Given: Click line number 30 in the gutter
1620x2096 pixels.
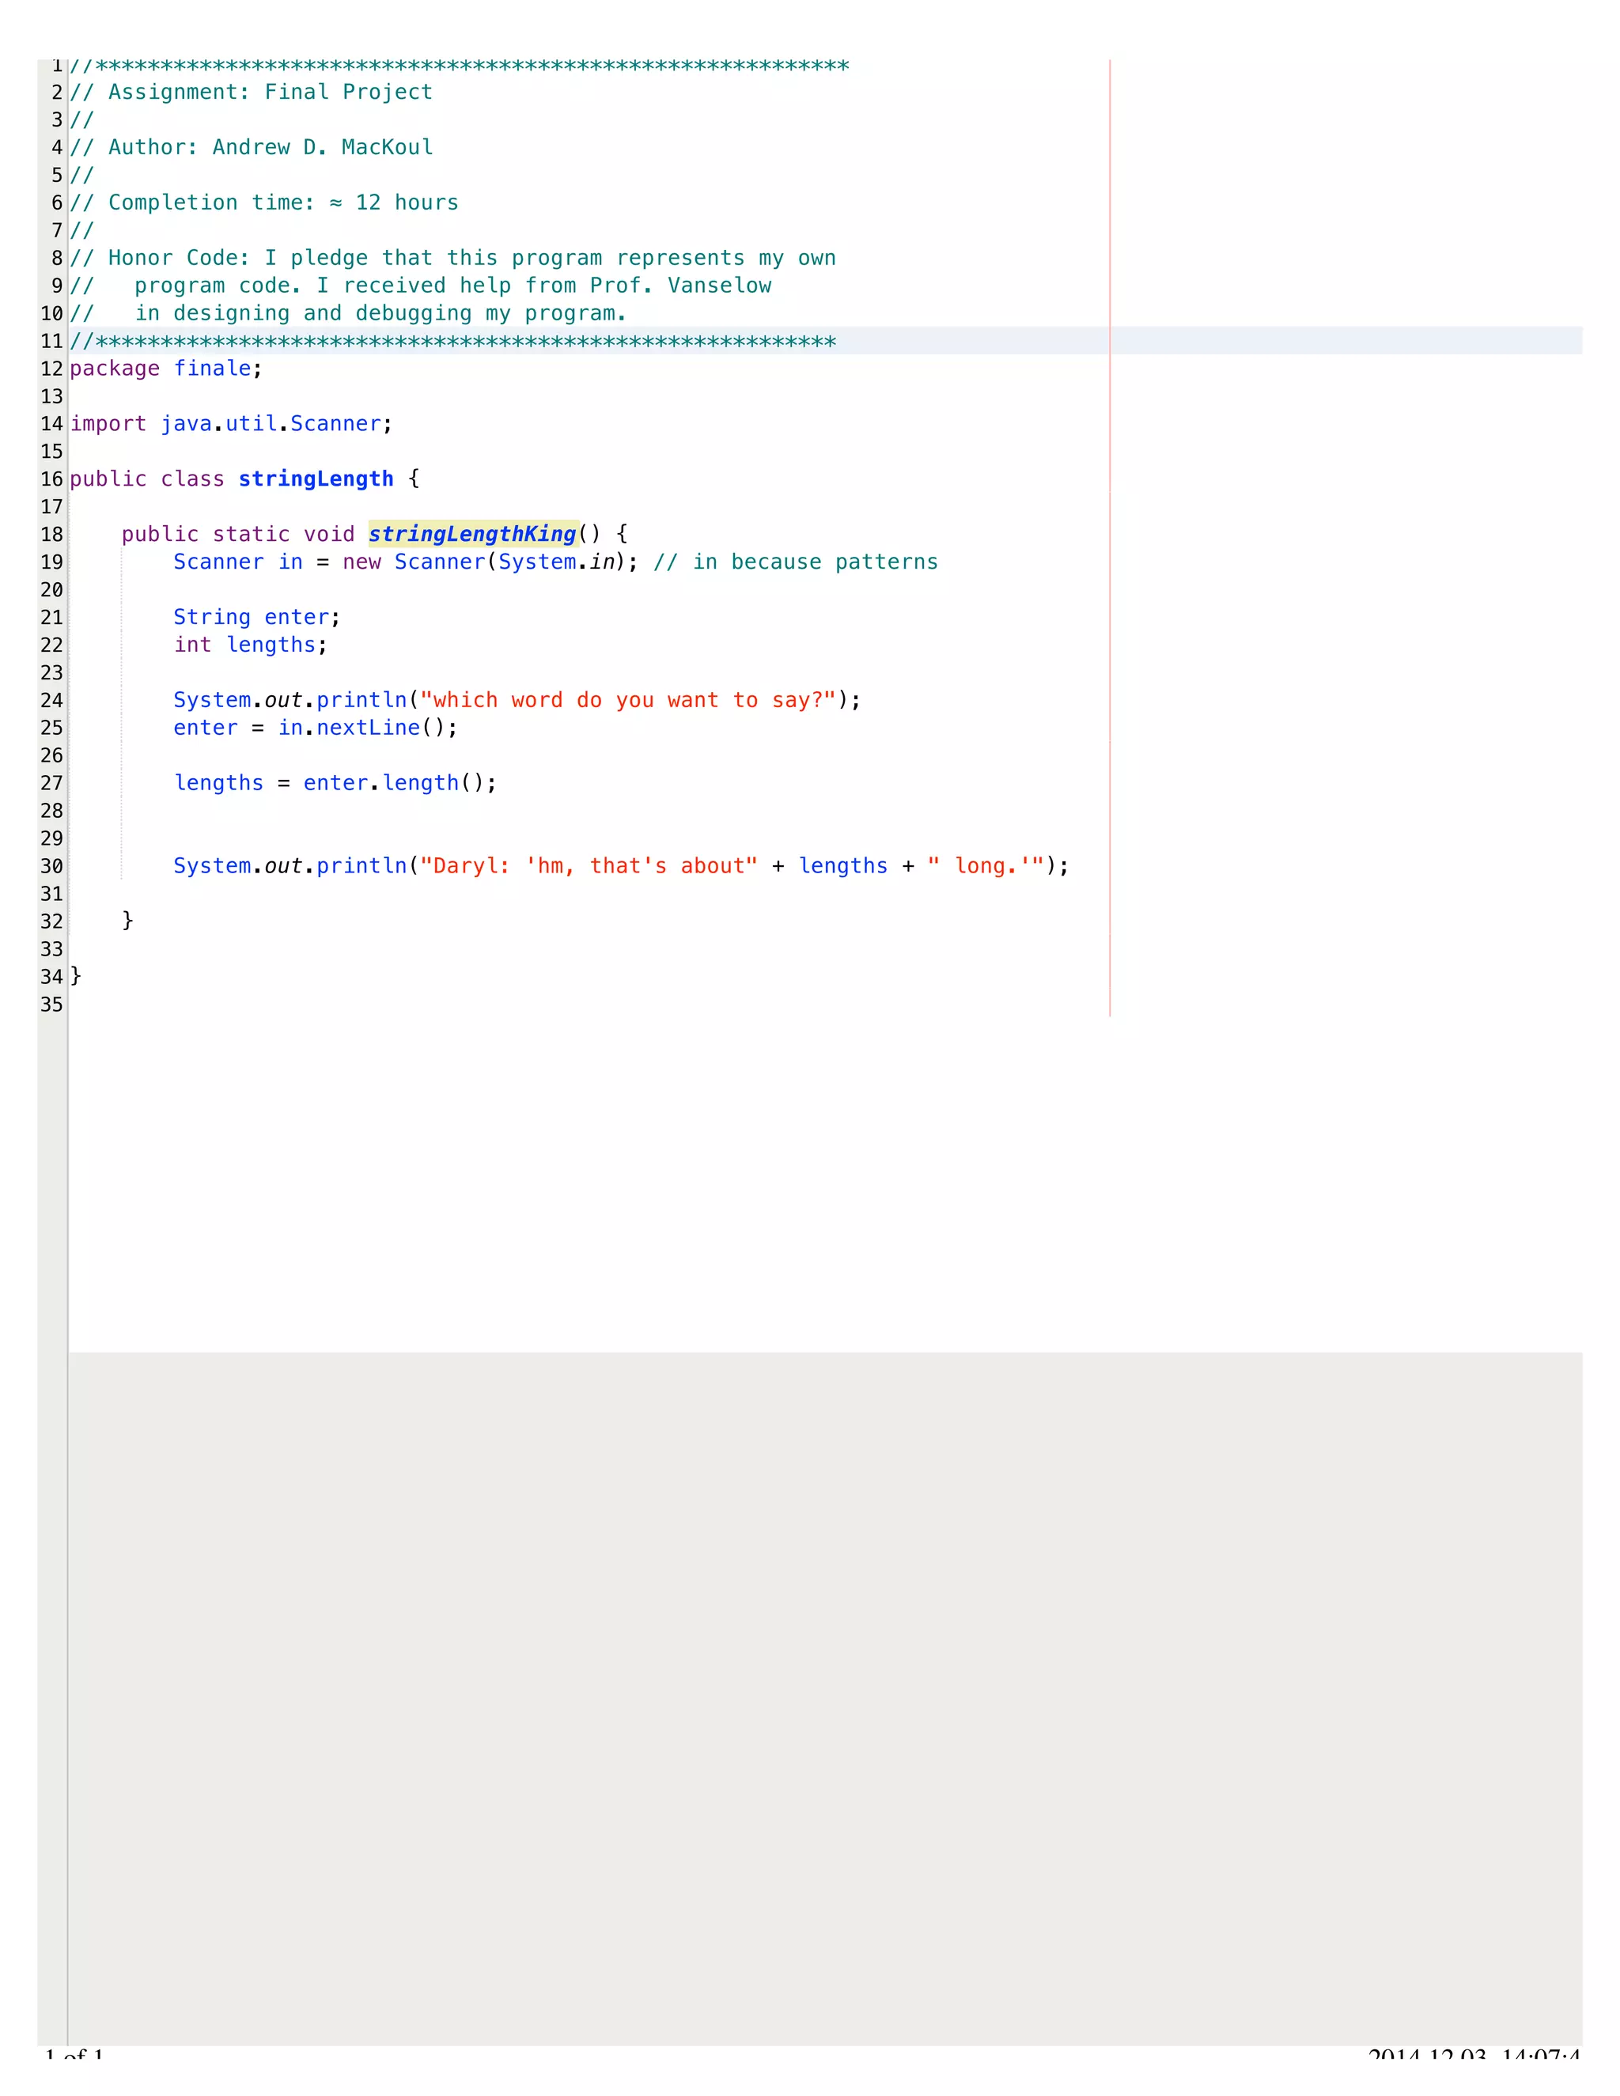Looking at the screenshot, I should point(52,865).
